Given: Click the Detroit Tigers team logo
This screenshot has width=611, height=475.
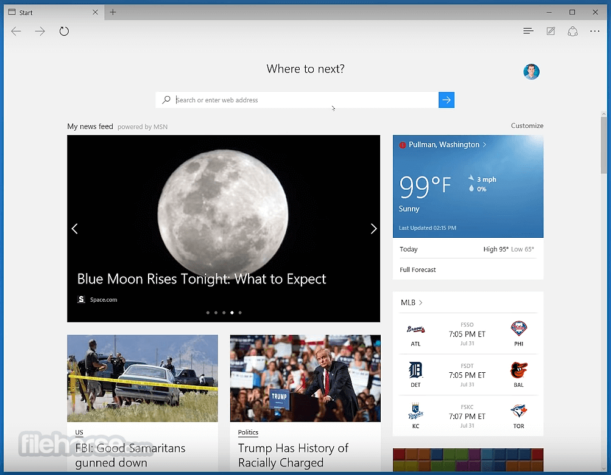Looking at the screenshot, I should 415,370.
